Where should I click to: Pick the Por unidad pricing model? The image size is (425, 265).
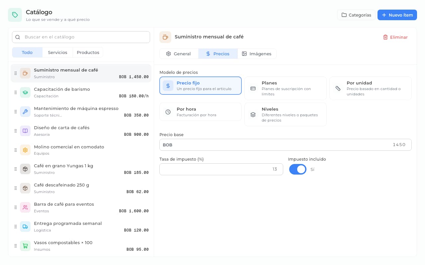[371, 88]
